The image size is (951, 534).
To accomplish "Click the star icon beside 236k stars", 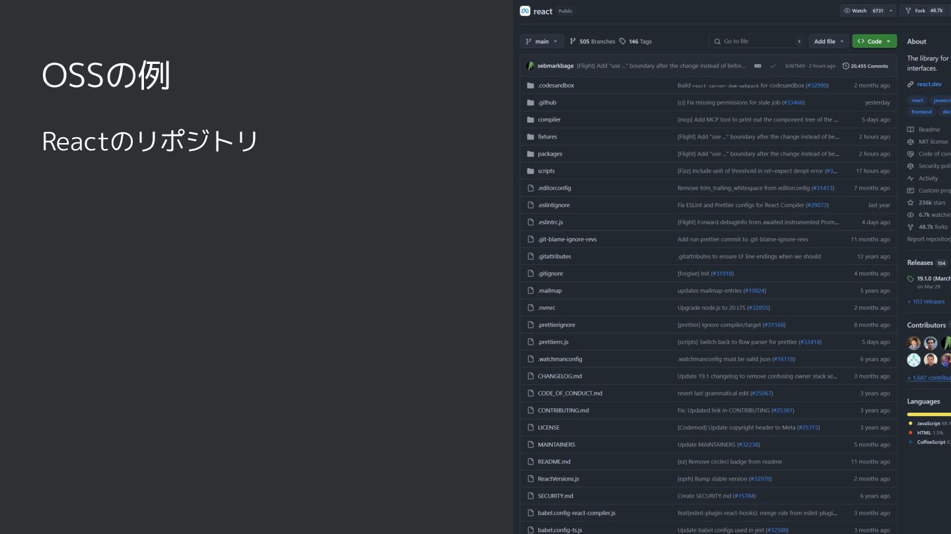I will tap(911, 203).
